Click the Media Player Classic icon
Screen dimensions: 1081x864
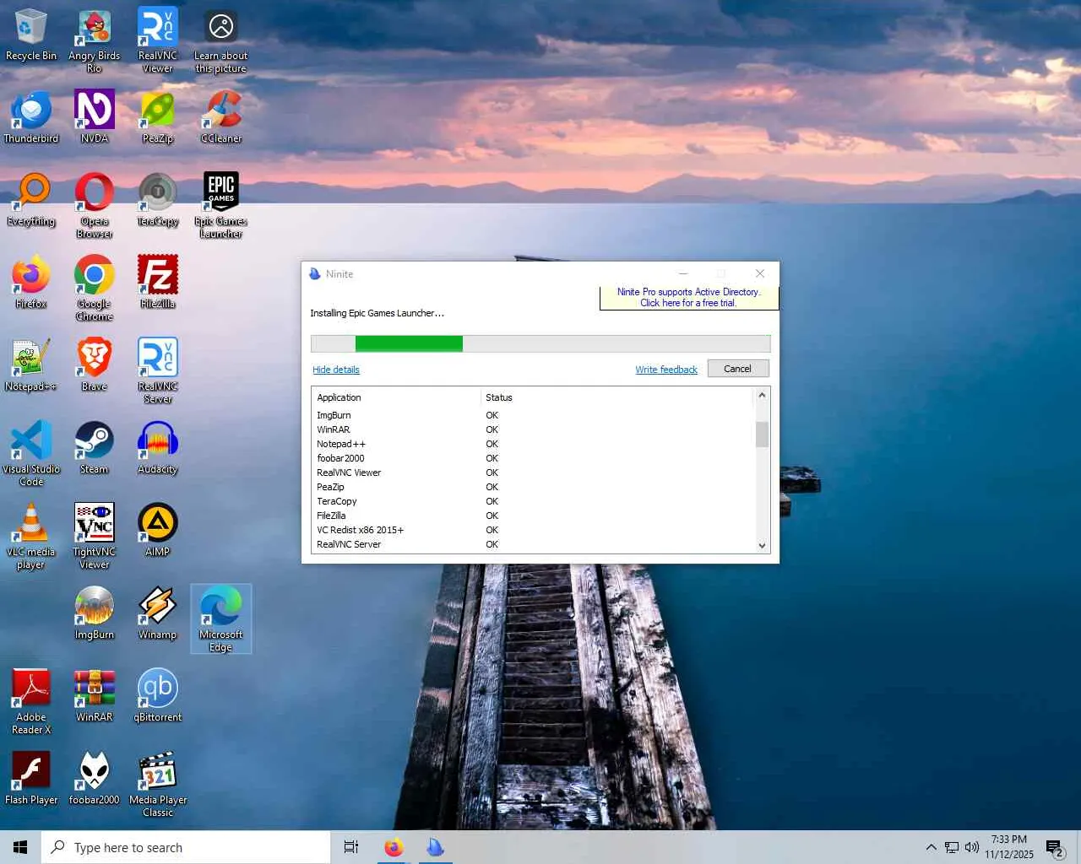point(158,785)
